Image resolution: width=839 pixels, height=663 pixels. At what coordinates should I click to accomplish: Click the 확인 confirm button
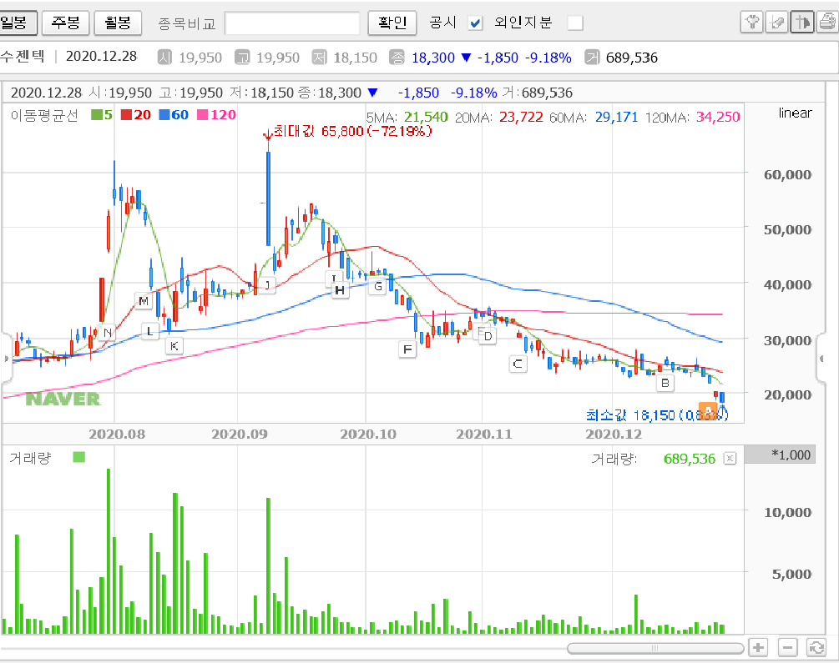[392, 23]
